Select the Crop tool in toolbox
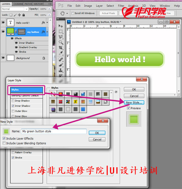 (61, 48)
